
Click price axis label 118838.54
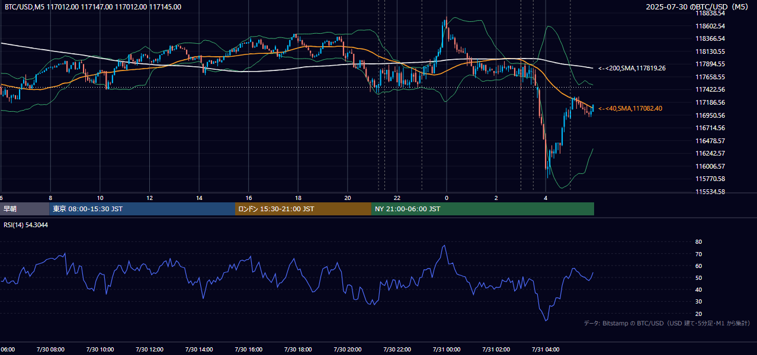[x=710, y=13]
